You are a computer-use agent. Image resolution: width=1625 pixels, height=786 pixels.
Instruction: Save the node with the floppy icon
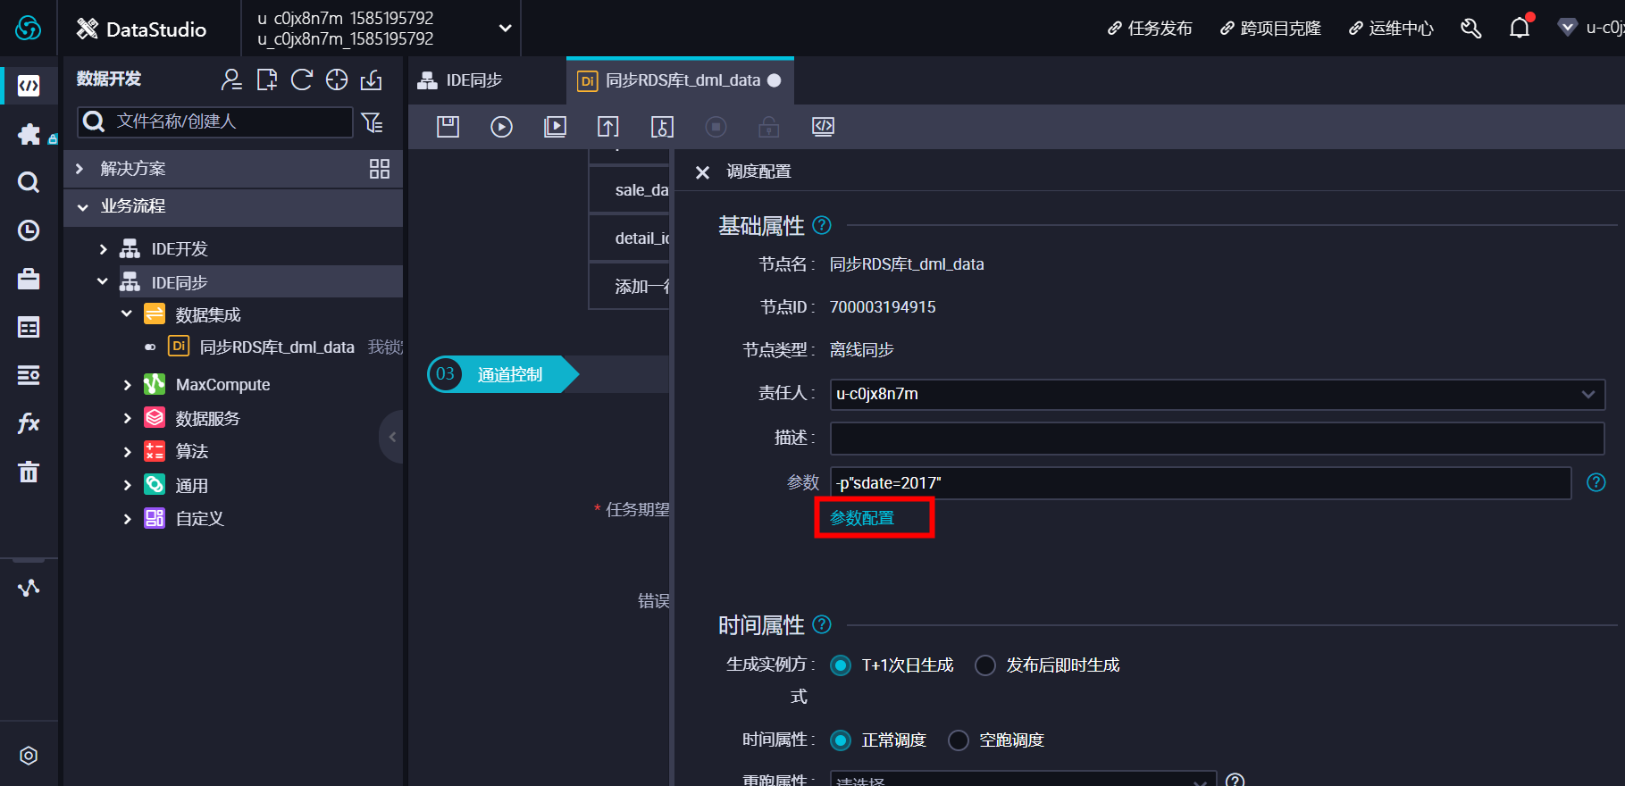click(x=448, y=127)
